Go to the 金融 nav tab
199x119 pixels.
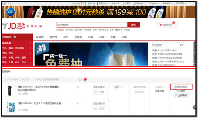pyautogui.click(x=124, y=37)
